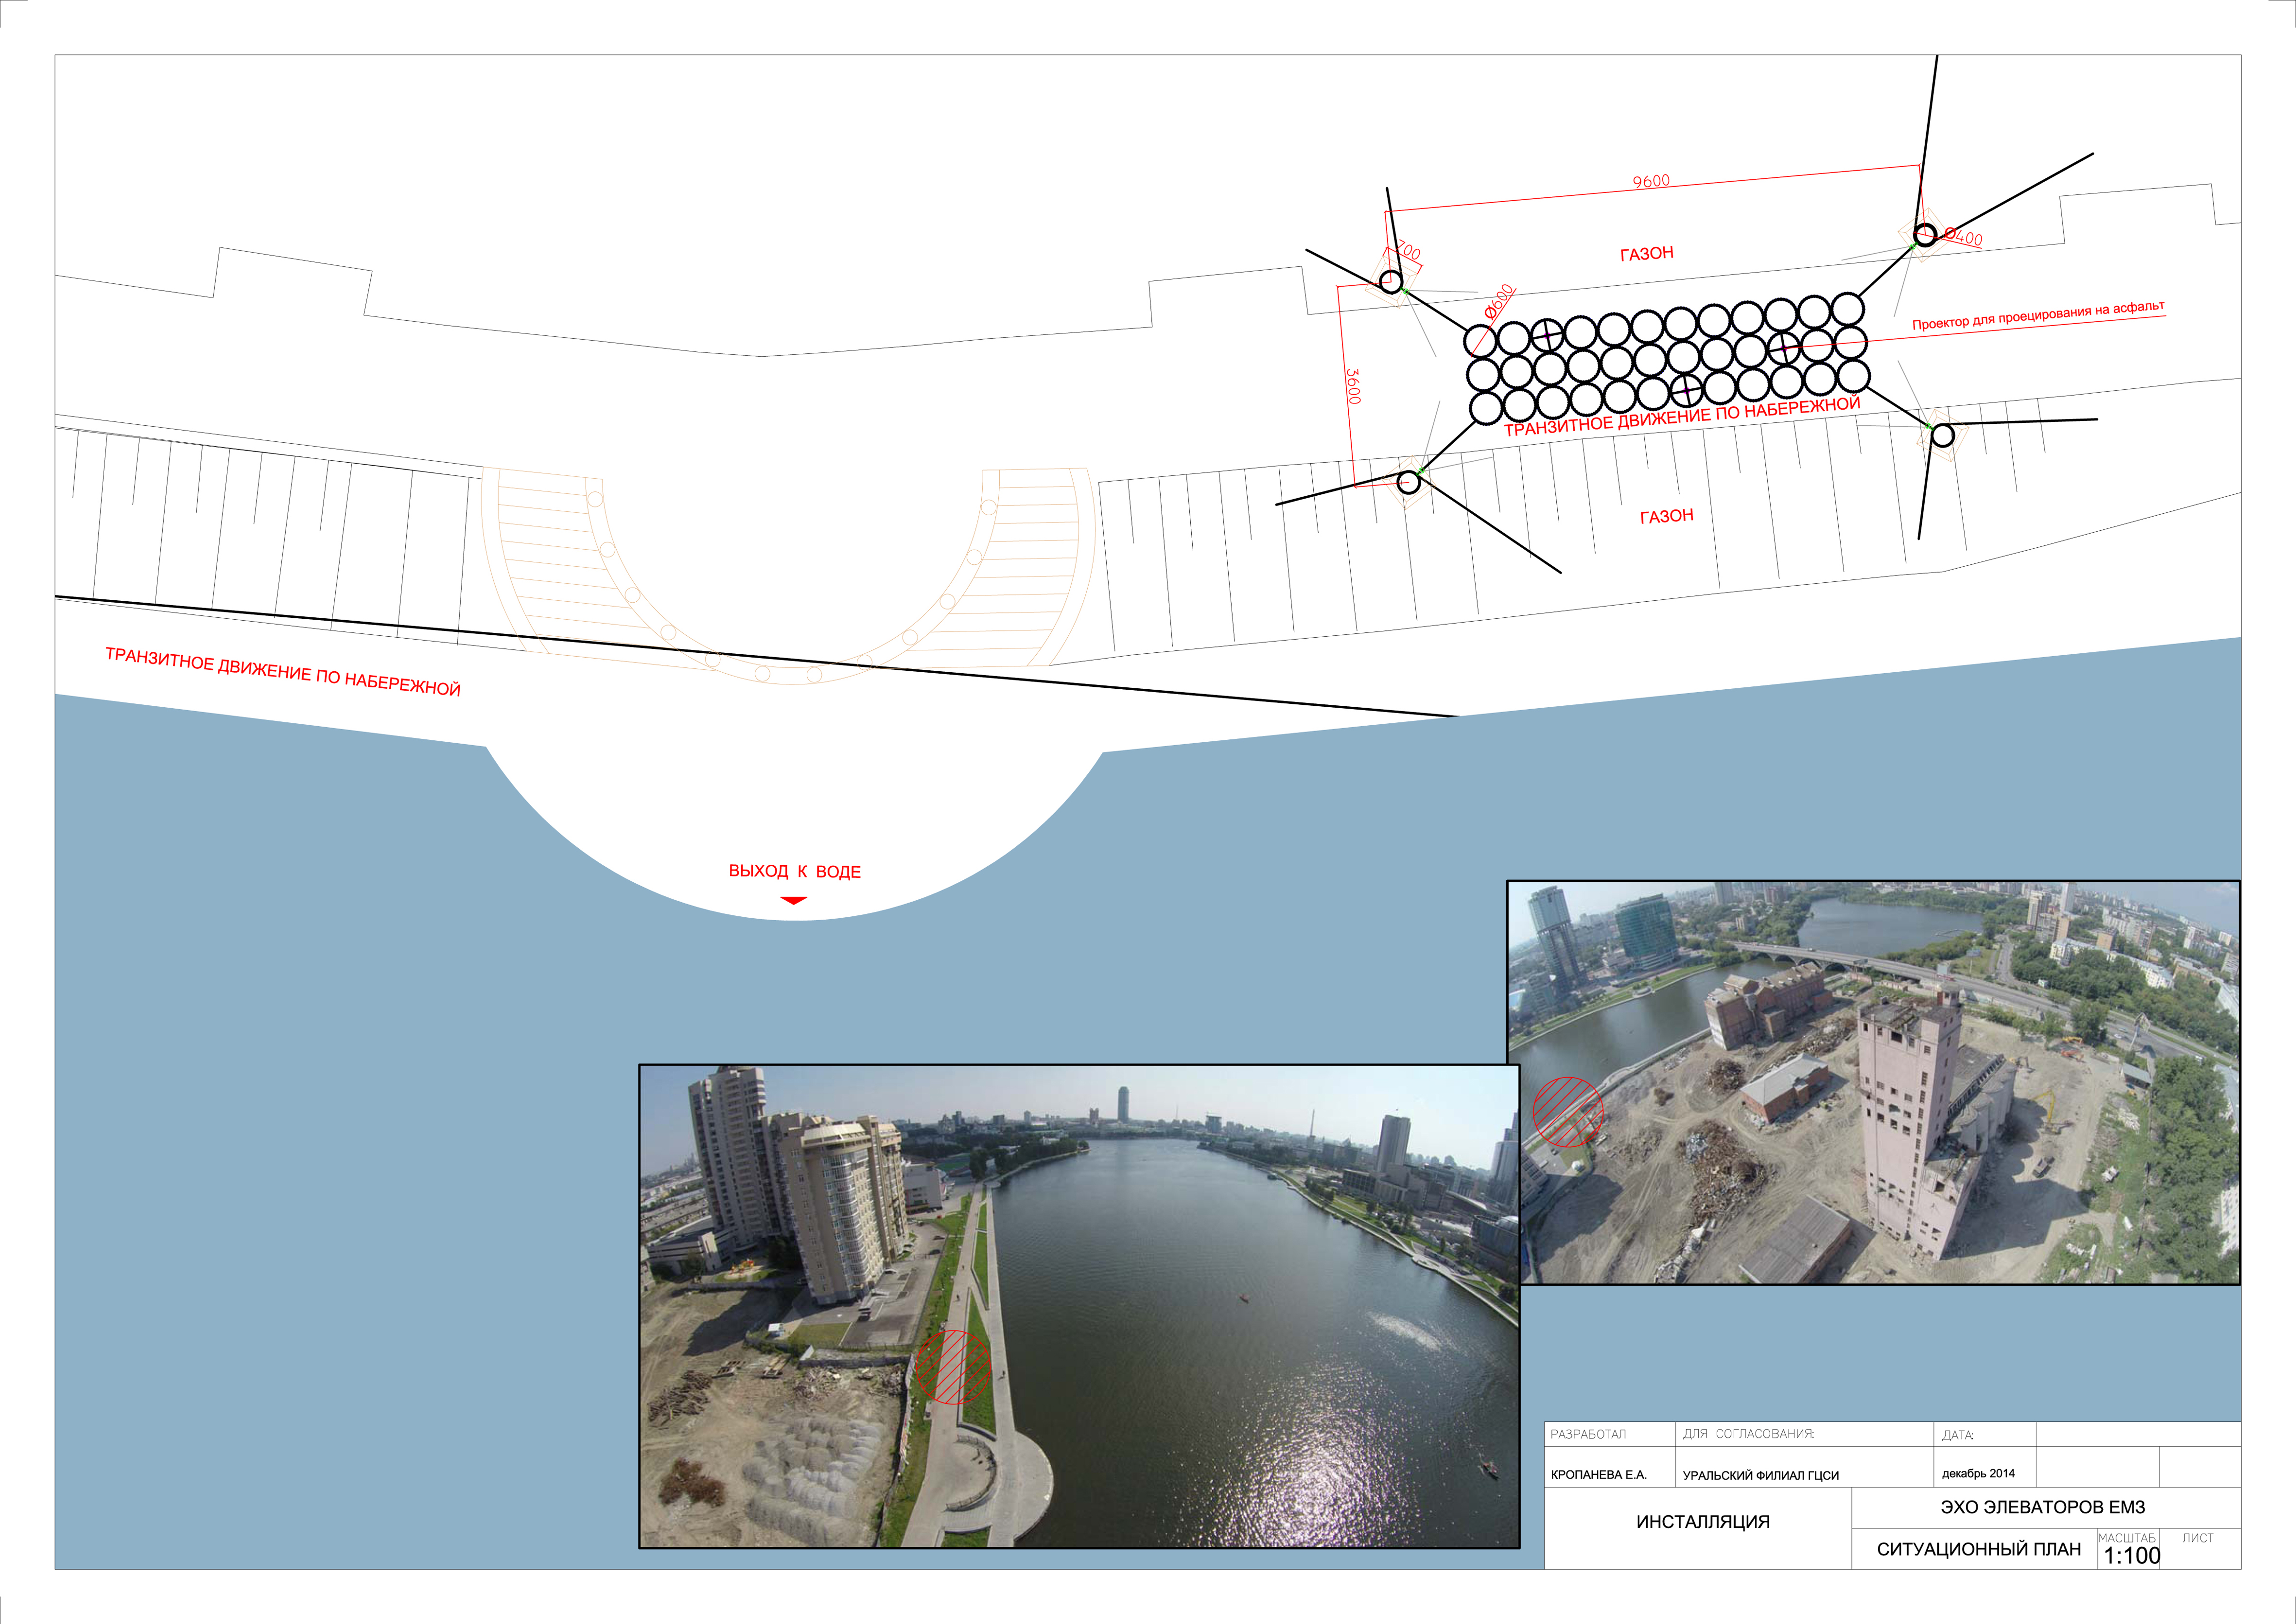The width and height of the screenshot is (2296, 1624).
Task: Click the lower ГАЗОН label
Action: (x=1666, y=516)
